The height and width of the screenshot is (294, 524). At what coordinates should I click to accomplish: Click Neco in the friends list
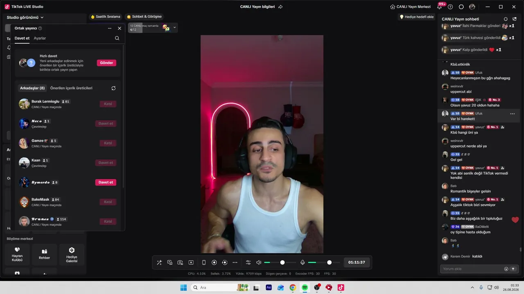click(x=68, y=123)
